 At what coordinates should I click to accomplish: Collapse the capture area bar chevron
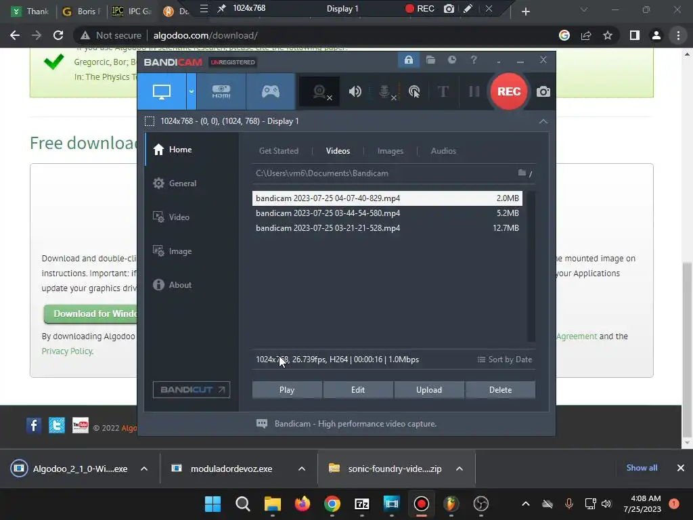click(543, 121)
